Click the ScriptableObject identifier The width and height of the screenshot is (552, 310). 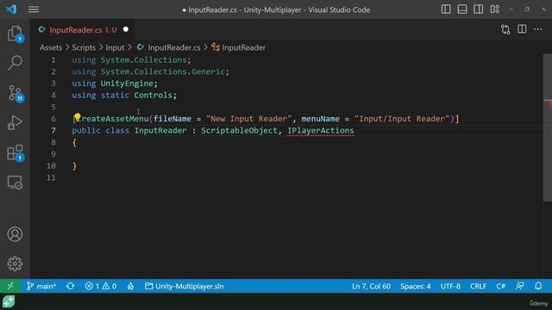pyautogui.click(x=239, y=131)
